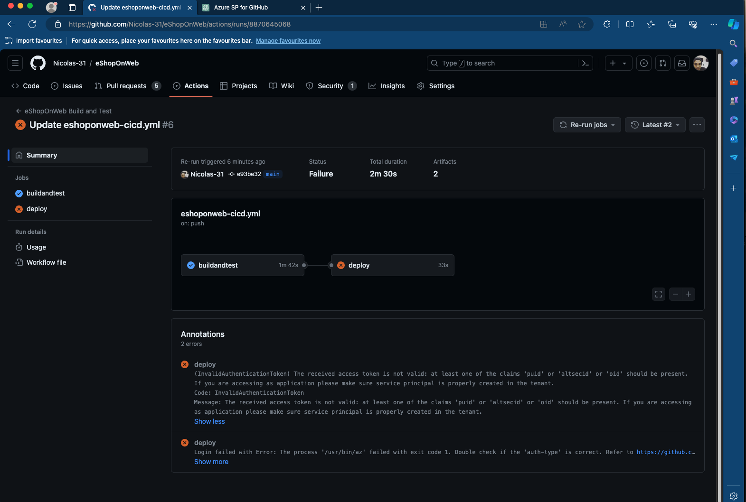Open the repository Settings tab
This screenshot has height=502, width=746.
[x=436, y=86]
